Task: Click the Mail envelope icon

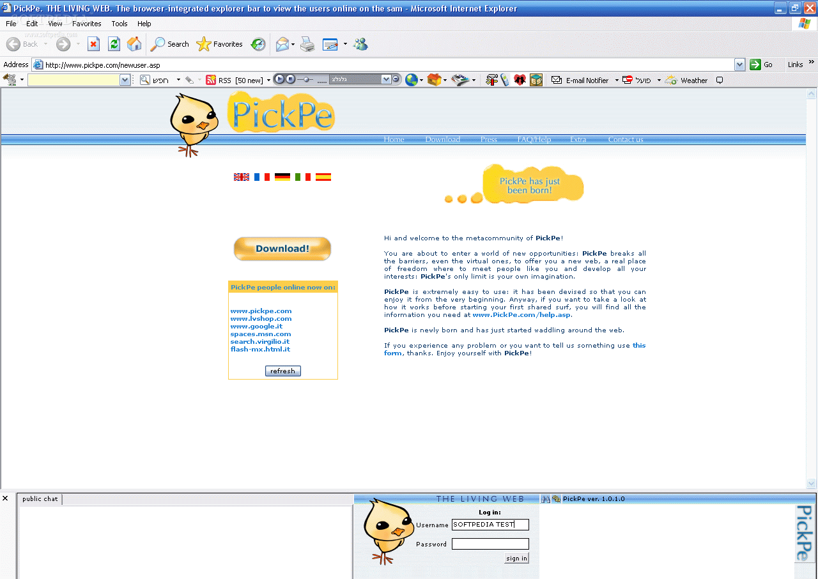Action: coord(282,44)
